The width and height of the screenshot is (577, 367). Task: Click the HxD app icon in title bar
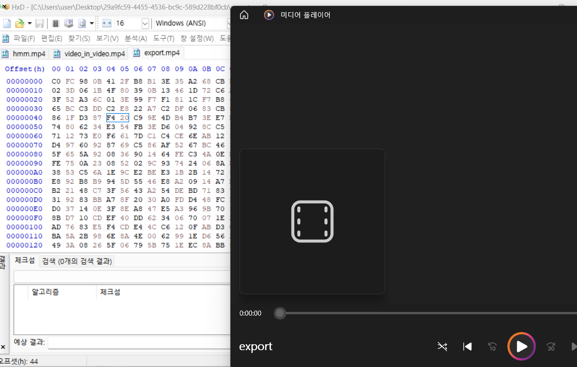pyautogui.click(x=5, y=7)
